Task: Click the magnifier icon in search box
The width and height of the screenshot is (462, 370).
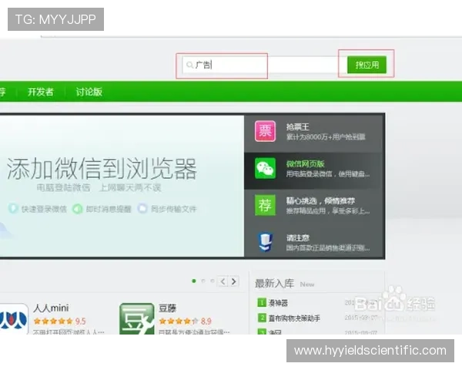Action: 189,65
